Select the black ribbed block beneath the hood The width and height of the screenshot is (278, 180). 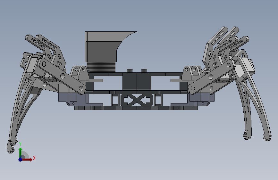(x=101, y=67)
